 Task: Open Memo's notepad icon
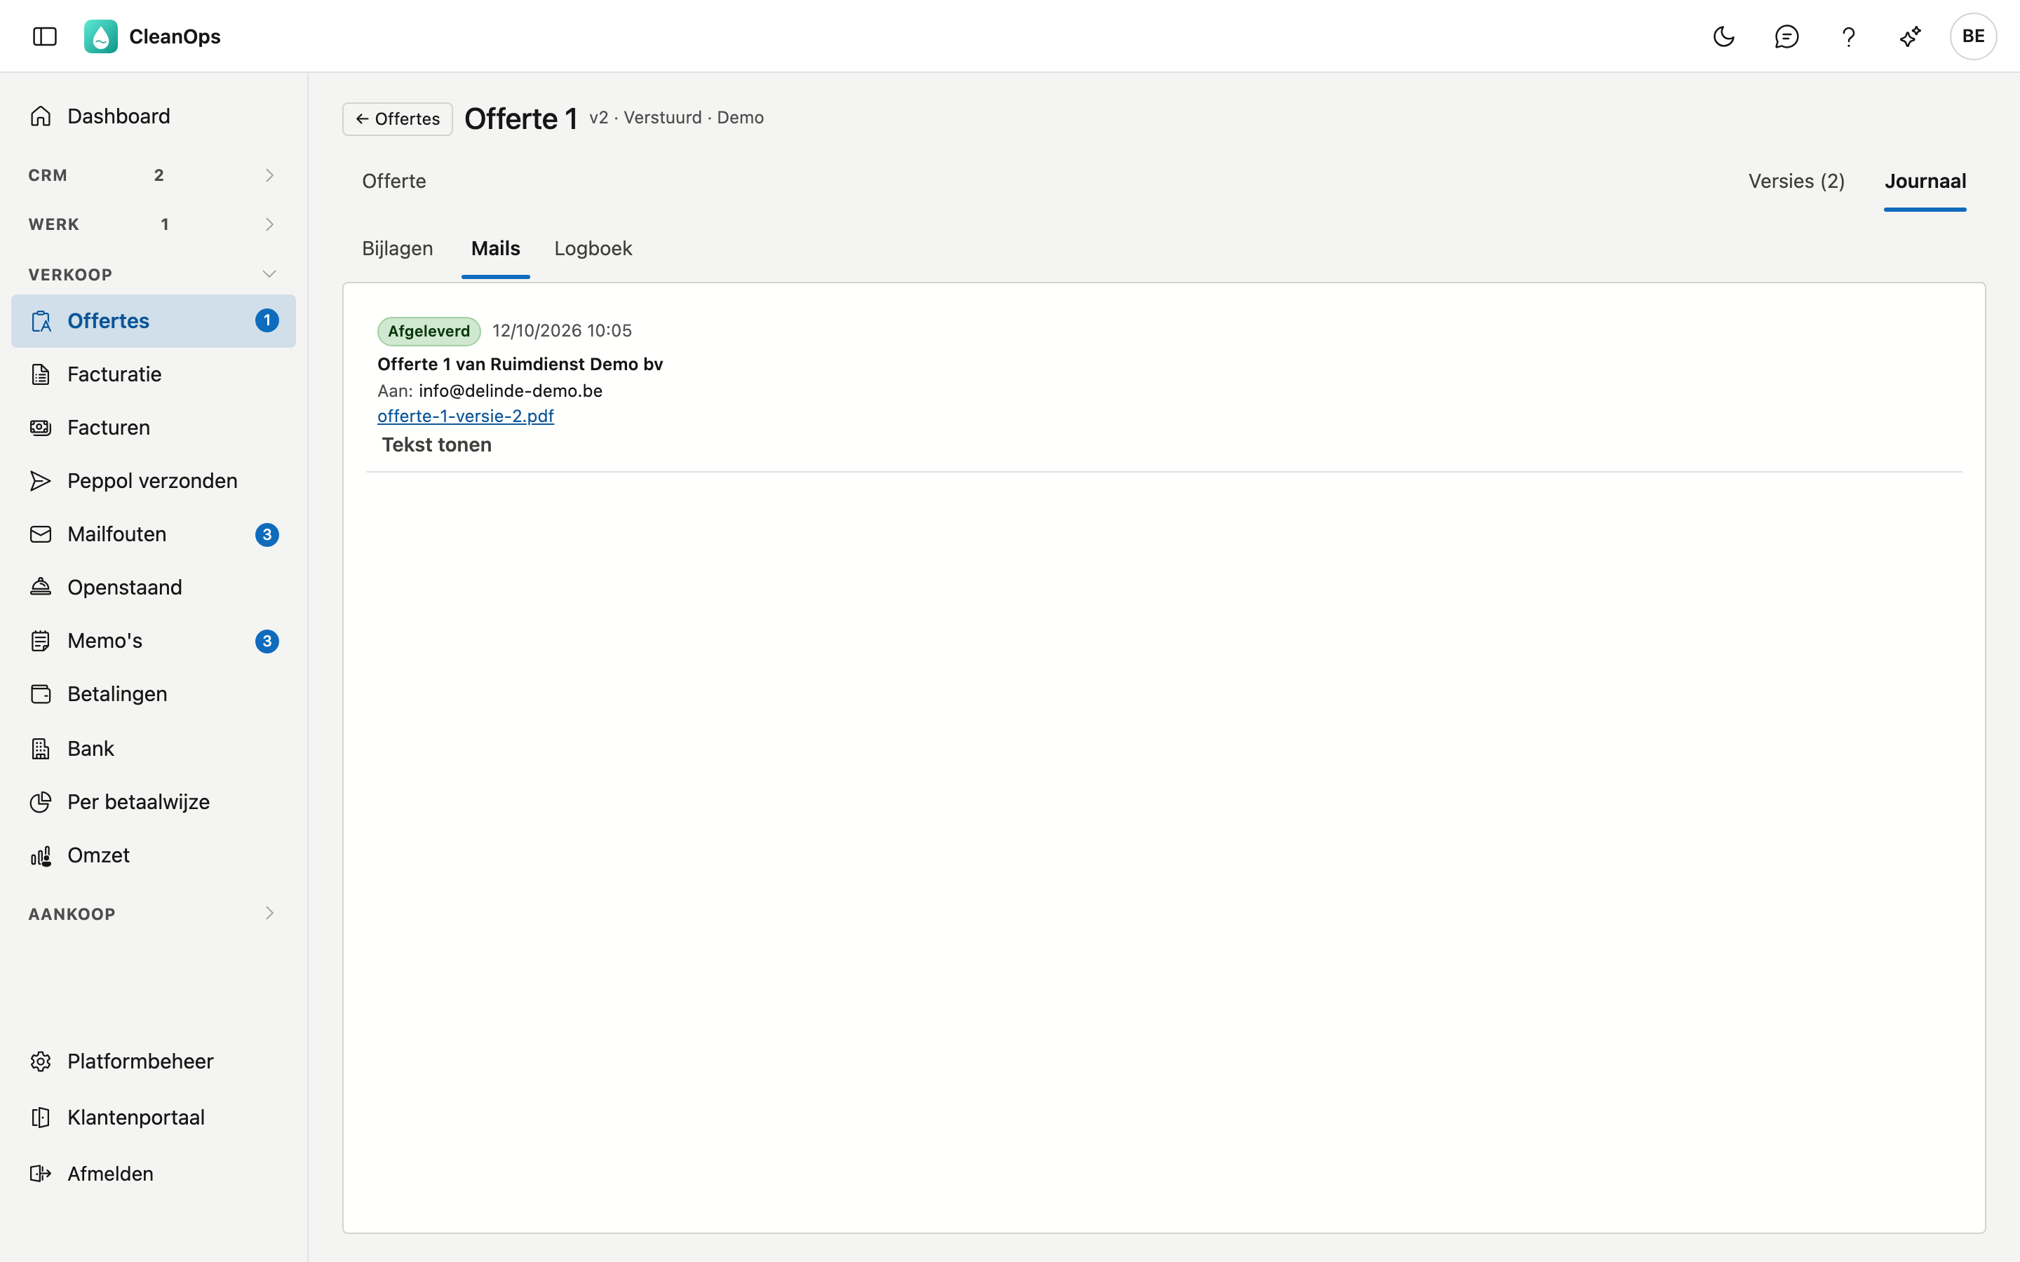(41, 641)
